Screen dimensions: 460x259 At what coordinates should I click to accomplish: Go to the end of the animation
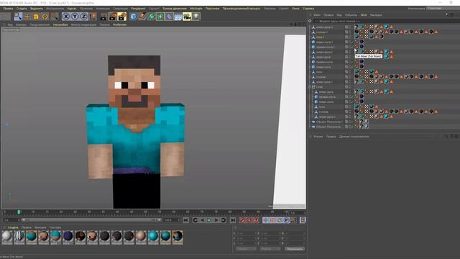[233, 220]
